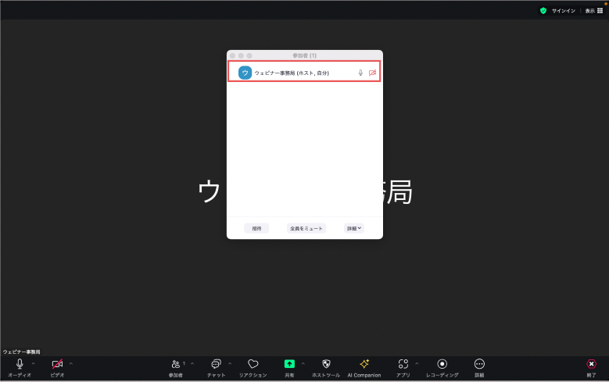Toggle the microphone via オーディオ button
The height and width of the screenshot is (382, 609).
click(20, 364)
